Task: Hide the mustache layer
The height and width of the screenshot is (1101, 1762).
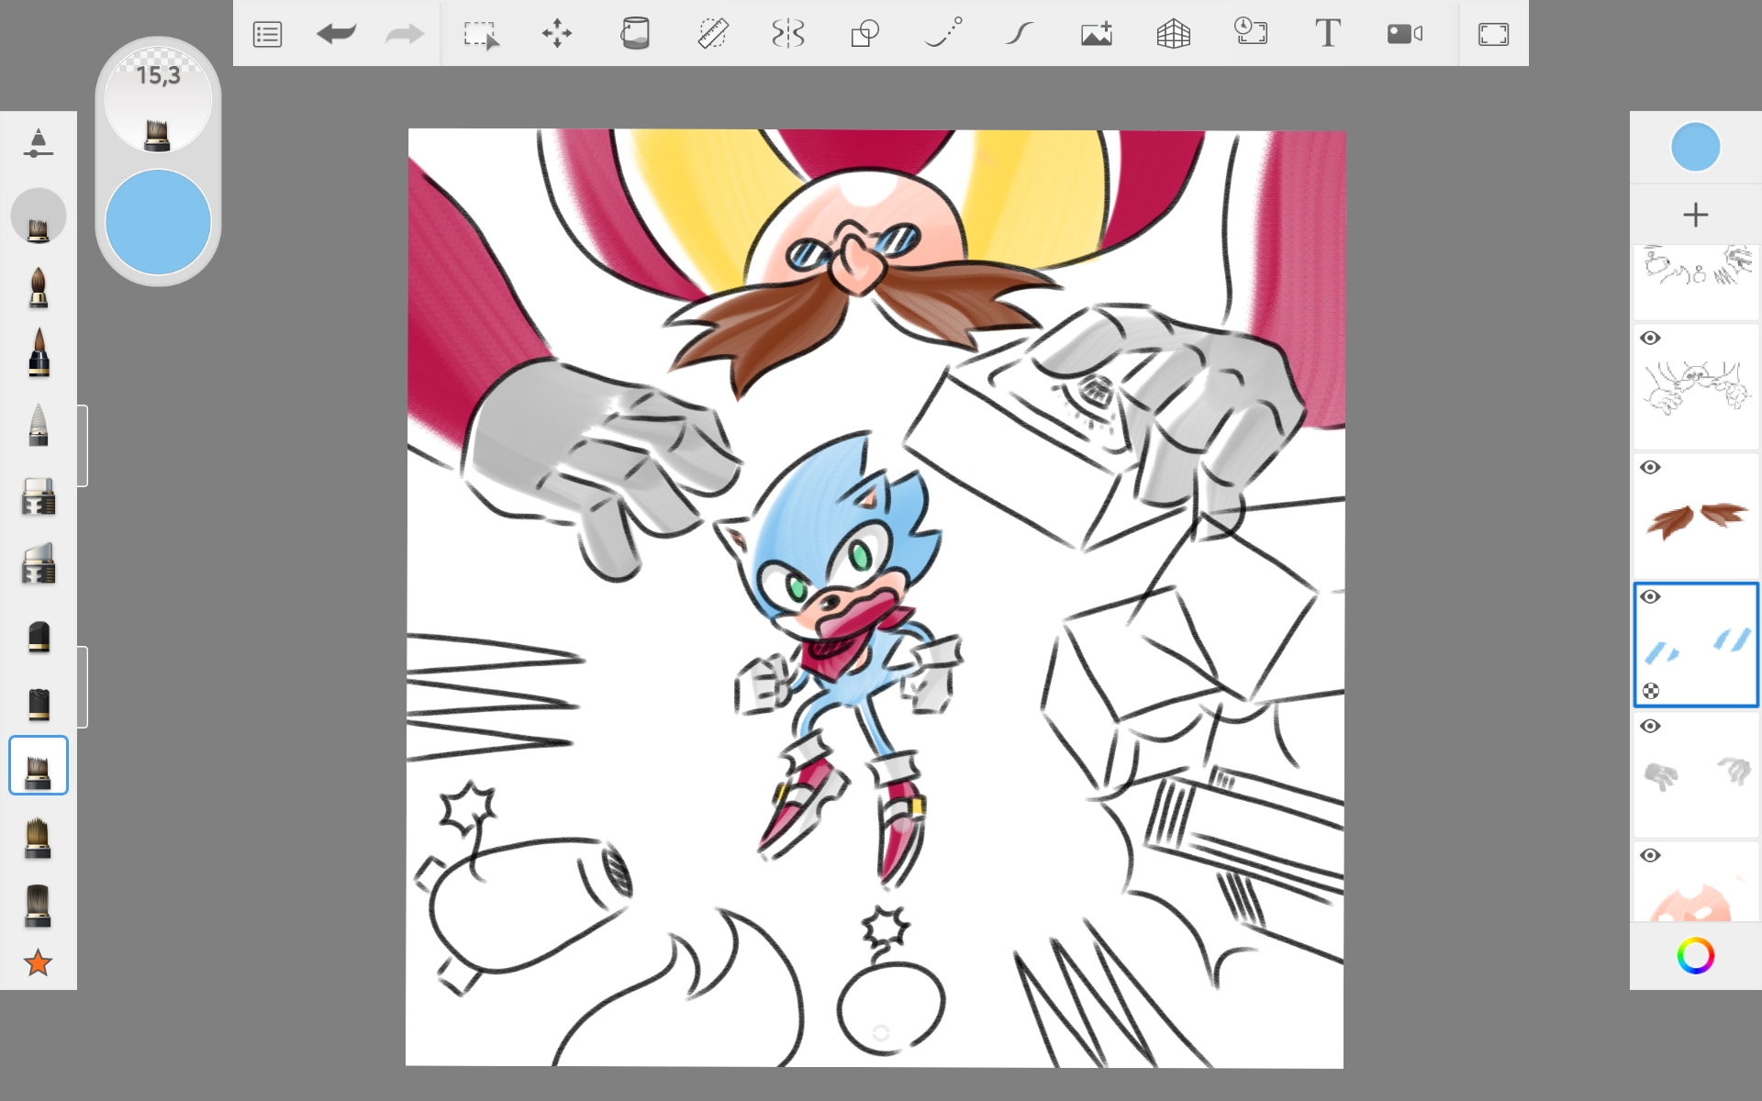Action: tap(1650, 468)
